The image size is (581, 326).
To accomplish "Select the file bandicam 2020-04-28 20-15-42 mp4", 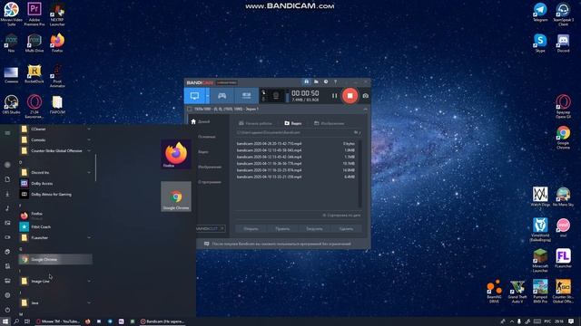I will (296, 143).
